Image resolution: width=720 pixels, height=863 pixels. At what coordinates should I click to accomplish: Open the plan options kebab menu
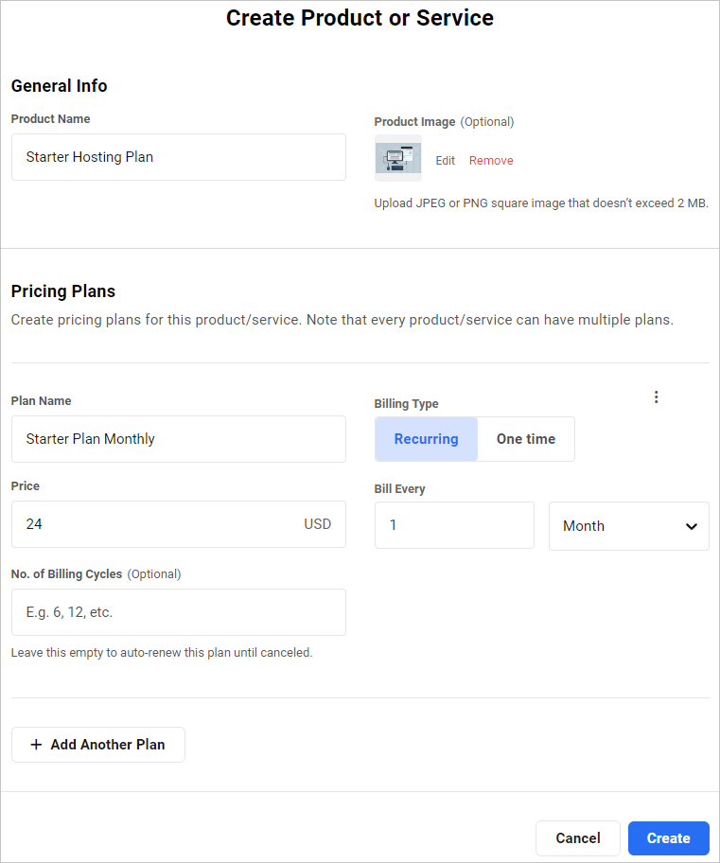(656, 396)
